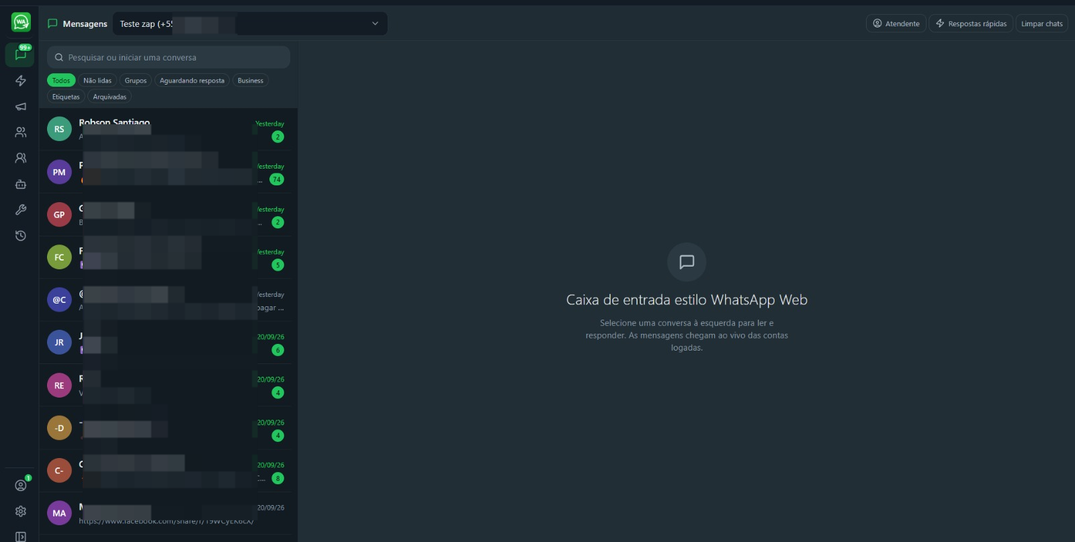The width and height of the screenshot is (1075, 542).
Task: Open Respostas rápidas
Action: click(971, 24)
